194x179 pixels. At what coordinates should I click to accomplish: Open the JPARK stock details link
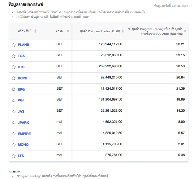click(23, 123)
